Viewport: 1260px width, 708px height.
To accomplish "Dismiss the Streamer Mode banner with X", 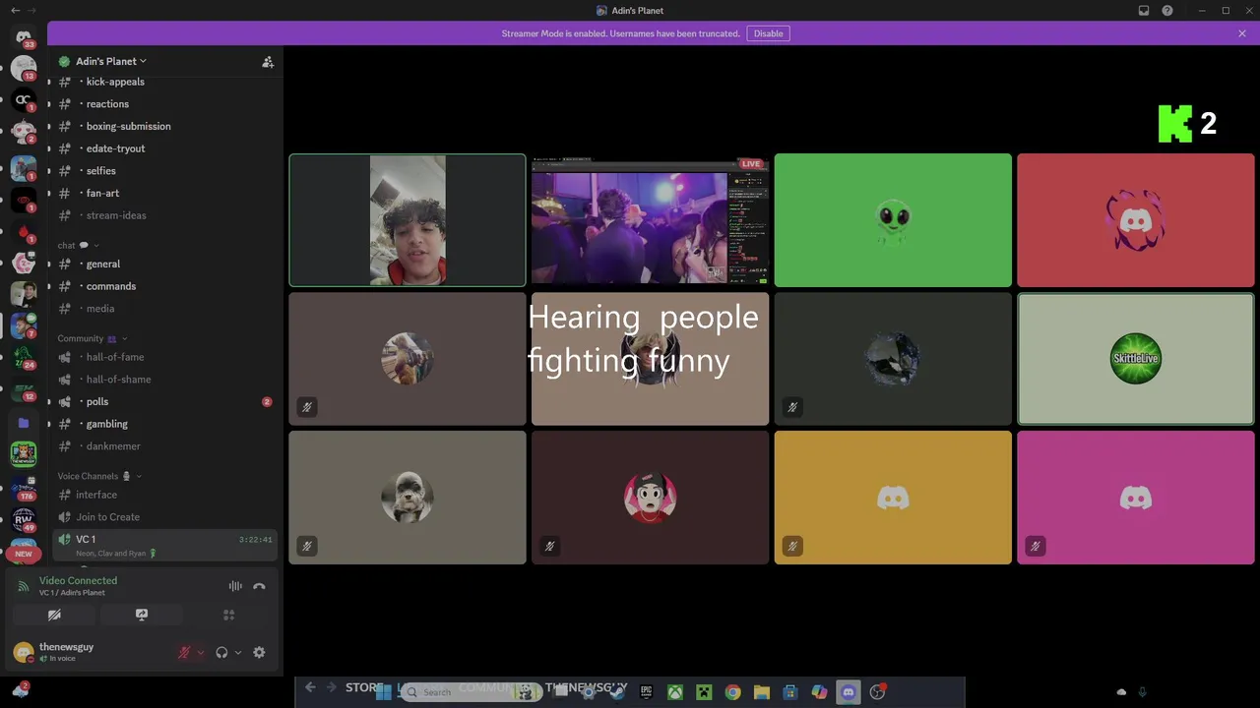I will point(1242,33).
